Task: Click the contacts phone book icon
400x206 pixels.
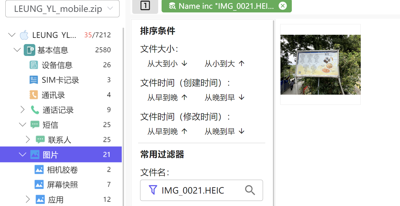Action: [34, 95]
